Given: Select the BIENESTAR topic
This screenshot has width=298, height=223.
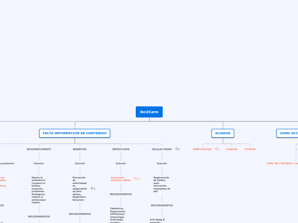Looking at the screenshot, I should click(x=80, y=149).
